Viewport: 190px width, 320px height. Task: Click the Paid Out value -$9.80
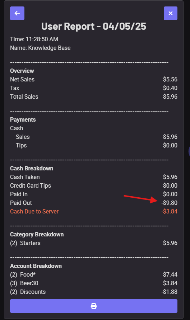click(x=169, y=203)
